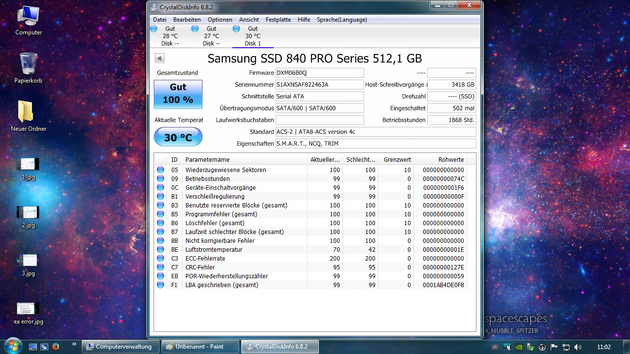Click the Schlecht column header

point(360,159)
